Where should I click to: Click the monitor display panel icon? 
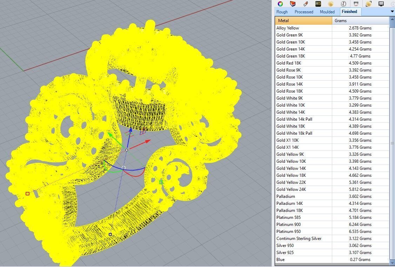(381, 4)
